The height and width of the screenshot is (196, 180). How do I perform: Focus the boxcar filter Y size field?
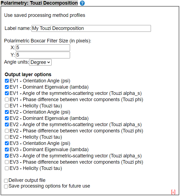[x=43, y=55]
